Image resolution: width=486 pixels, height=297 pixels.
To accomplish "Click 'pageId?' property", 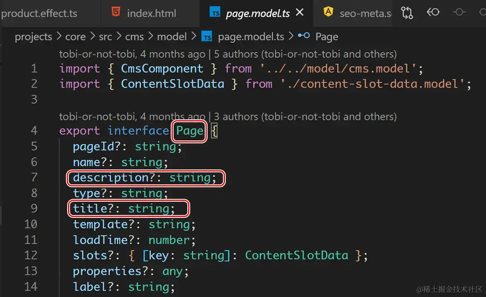I will click(x=97, y=147).
